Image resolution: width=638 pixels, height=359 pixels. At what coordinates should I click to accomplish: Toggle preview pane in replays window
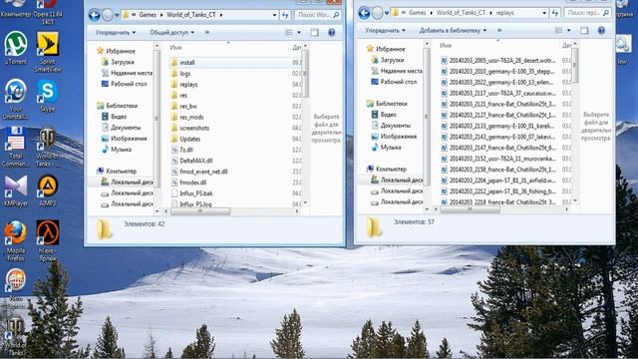point(584,31)
